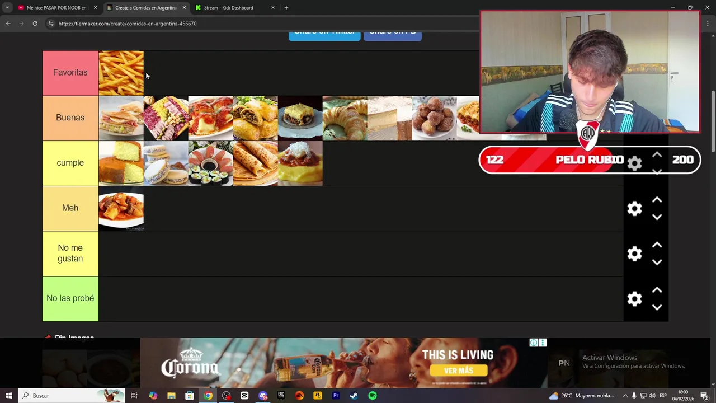716x403 pixels.
Task: Reload the tiermaker page
Action: click(35, 24)
